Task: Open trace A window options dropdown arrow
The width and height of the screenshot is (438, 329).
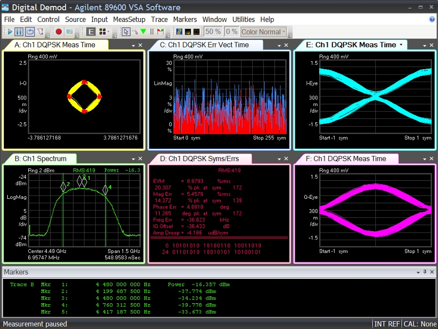Action: pos(133,45)
